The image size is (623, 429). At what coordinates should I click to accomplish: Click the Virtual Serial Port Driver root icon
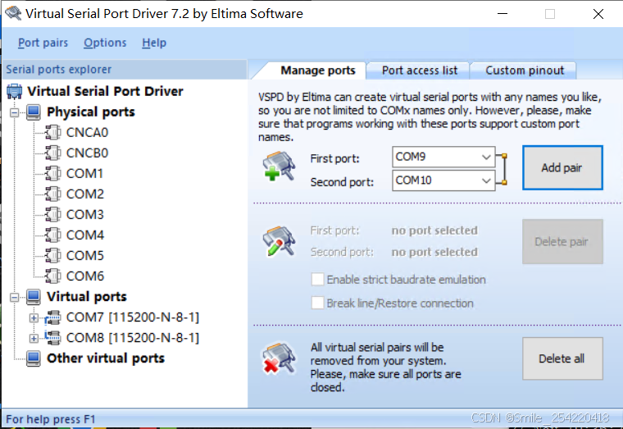click(x=14, y=91)
